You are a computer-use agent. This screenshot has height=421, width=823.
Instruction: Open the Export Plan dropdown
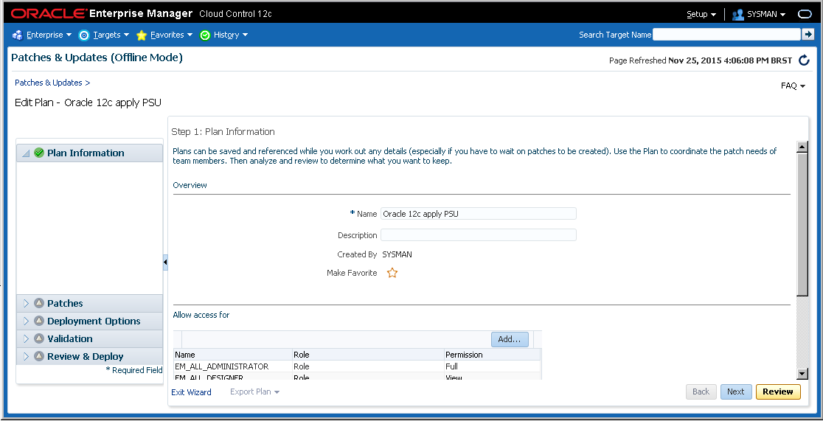click(254, 392)
